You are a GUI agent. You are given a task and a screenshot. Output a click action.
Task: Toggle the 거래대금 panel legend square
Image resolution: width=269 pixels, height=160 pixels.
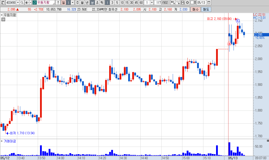click(x=2, y=141)
